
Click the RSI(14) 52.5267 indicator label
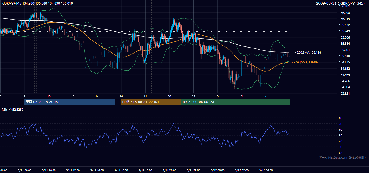13,110
